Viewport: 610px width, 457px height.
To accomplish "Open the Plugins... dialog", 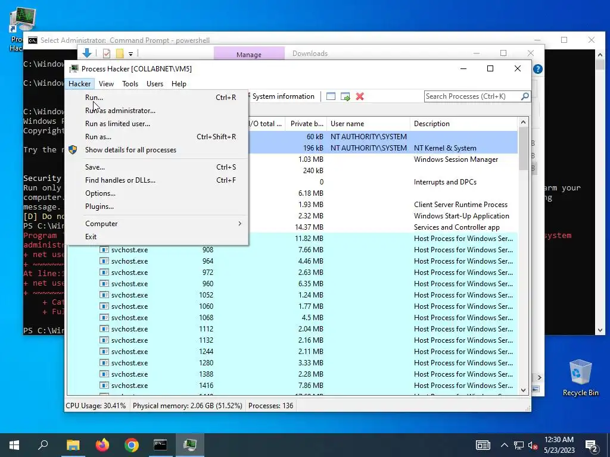I will click(157, 206).
